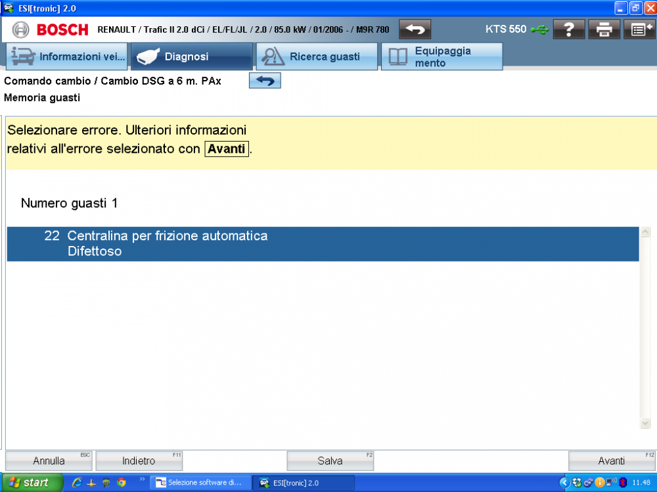Save the fault memory with Salva
The image size is (657, 492).
coord(330,461)
